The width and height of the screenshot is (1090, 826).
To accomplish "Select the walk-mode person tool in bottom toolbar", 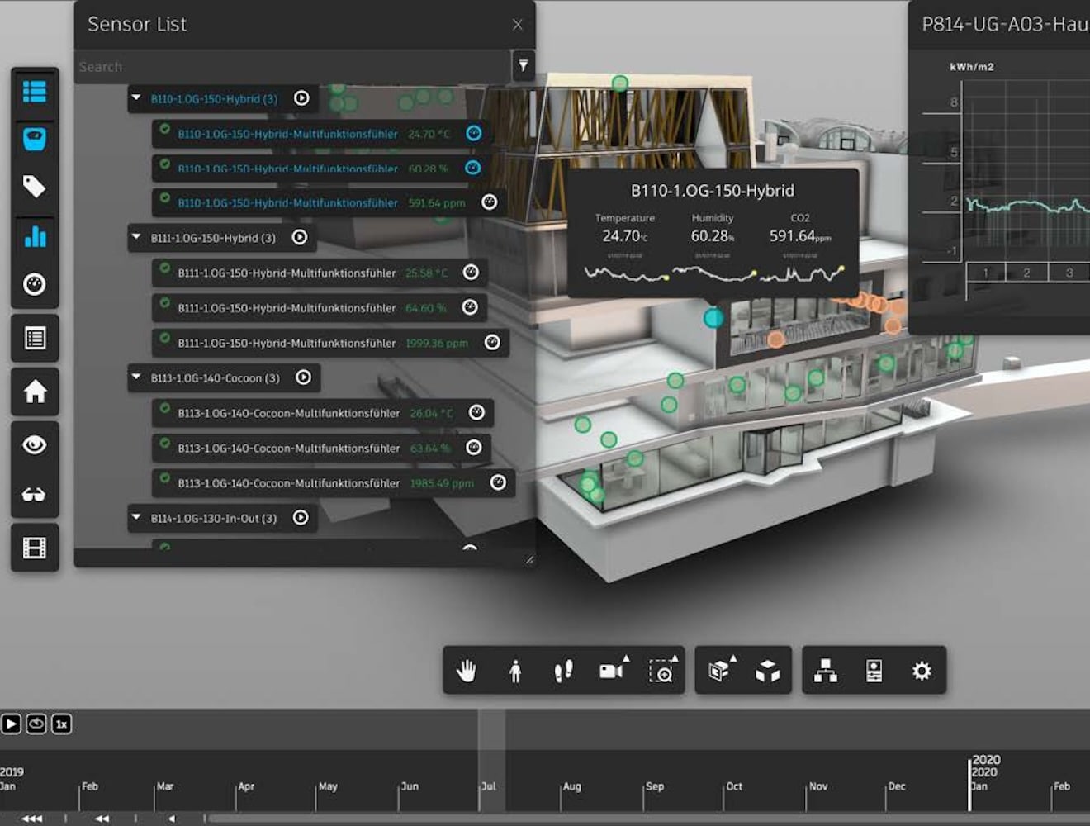I will tap(514, 671).
